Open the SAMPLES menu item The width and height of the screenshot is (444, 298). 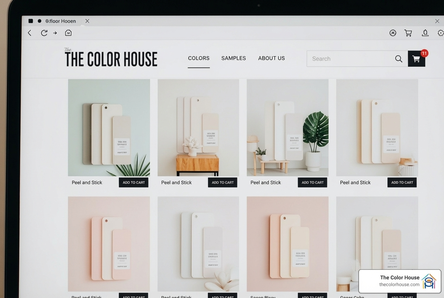233,58
